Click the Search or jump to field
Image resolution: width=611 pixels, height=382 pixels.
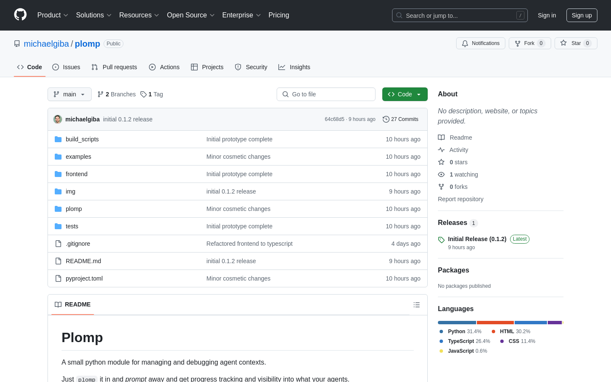[460, 15]
